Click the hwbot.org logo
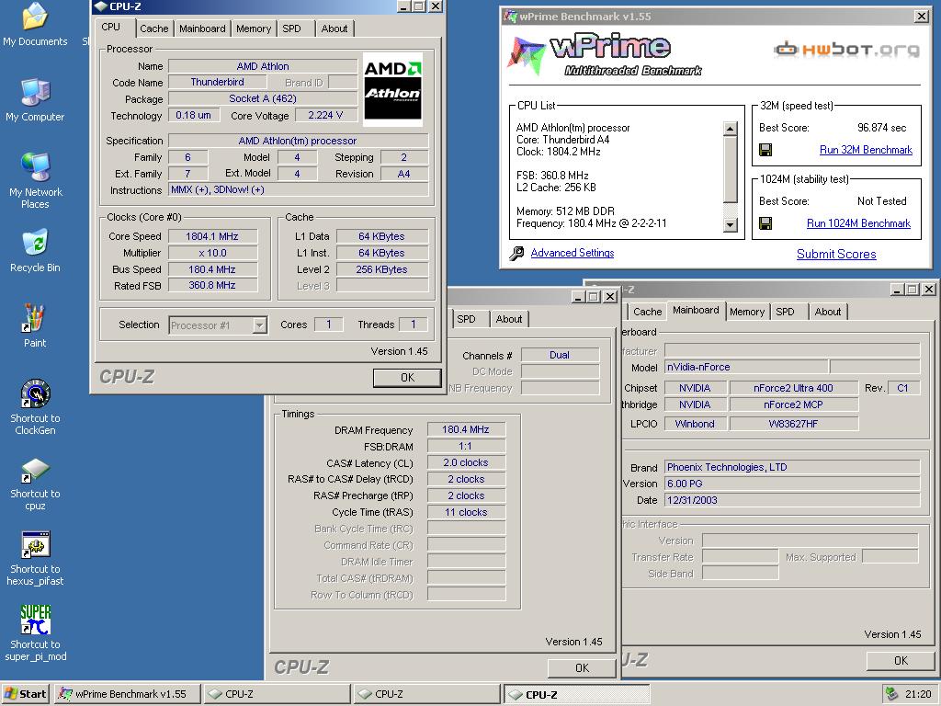Screen dimensions: 941x706 [x=846, y=50]
